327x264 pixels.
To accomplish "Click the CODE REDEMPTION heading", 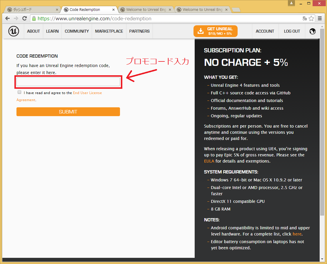I will 37,56.
